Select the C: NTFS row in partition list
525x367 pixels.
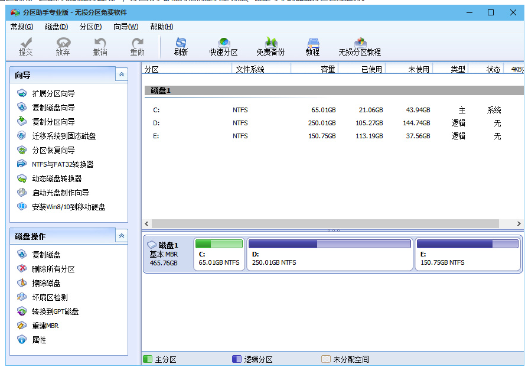[327, 110]
